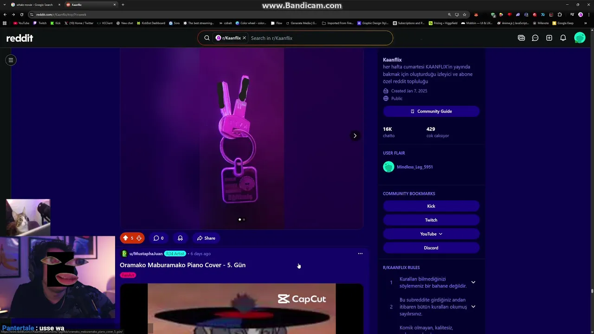The height and width of the screenshot is (334, 594).
Task: Create a new post with plus icon
Action: click(x=549, y=38)
